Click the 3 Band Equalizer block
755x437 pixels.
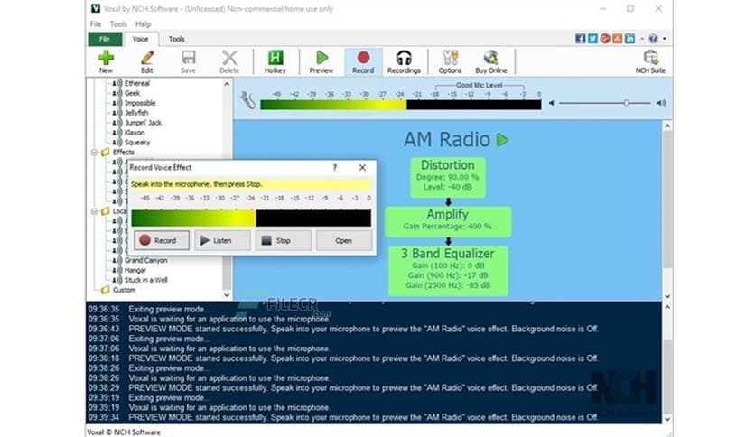tap(448, 271)
